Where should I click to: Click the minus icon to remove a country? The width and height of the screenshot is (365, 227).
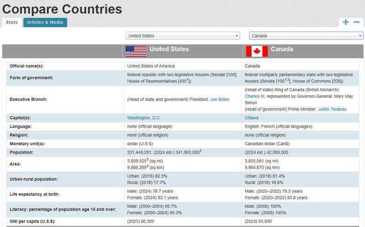coord(356,22)
